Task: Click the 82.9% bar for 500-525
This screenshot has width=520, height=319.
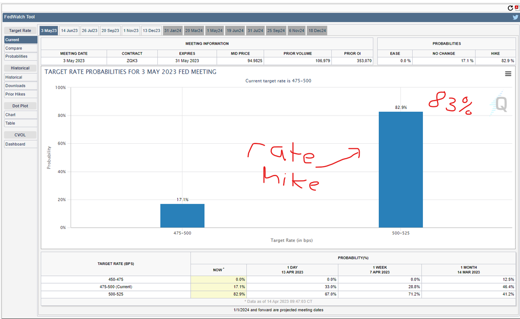Action: (401, 170)
